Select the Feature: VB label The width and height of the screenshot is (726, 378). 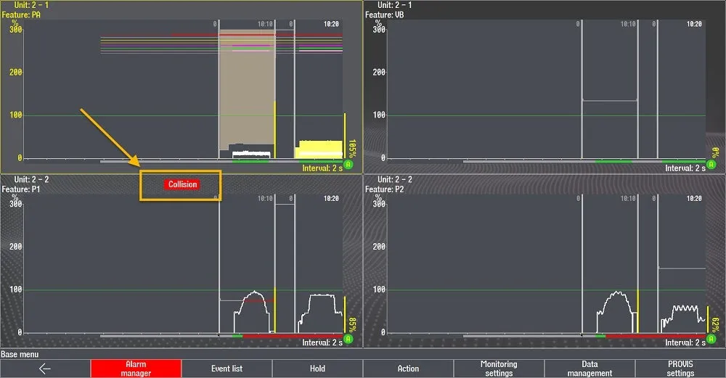pos(384,15)
